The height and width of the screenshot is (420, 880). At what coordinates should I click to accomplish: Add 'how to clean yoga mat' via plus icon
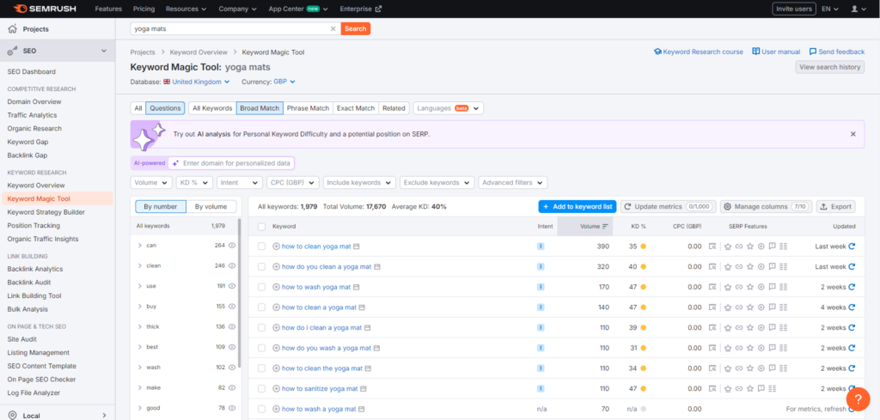tap(276, 247)
